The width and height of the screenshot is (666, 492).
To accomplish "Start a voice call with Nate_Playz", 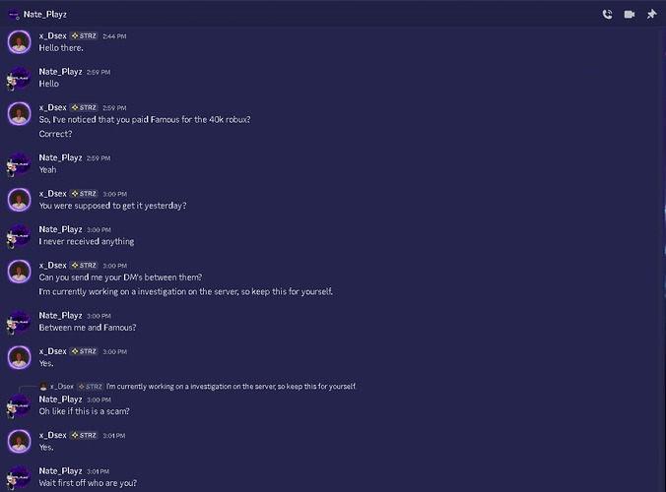I will pos(607,14).
